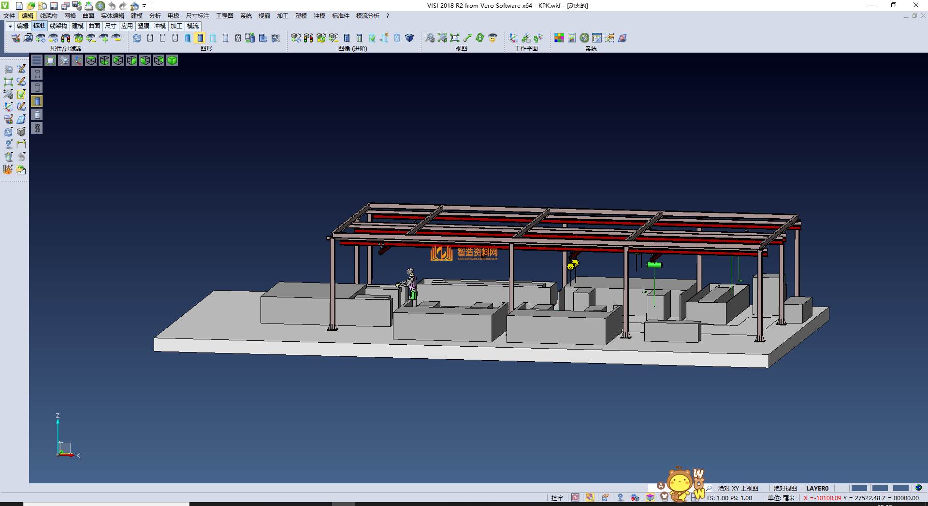Click the 拴牢 button in status bar
This screenshot has height=506, width=928.
tap(557, 498)
